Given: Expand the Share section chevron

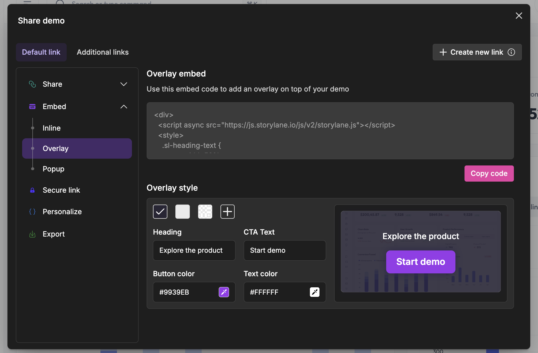Looking at the screenshot, I should [124, 84].
